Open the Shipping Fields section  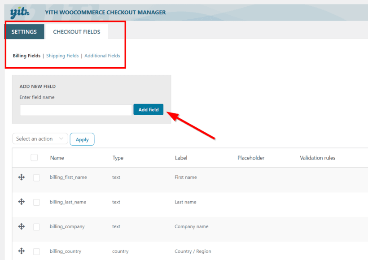pyautogui.click(x=62, y=56)
